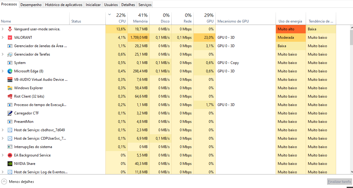Click the scrollbar down arrow
The height and width of the screenshot is (188, 353).
pyautogui.click(x=351, y=172)
